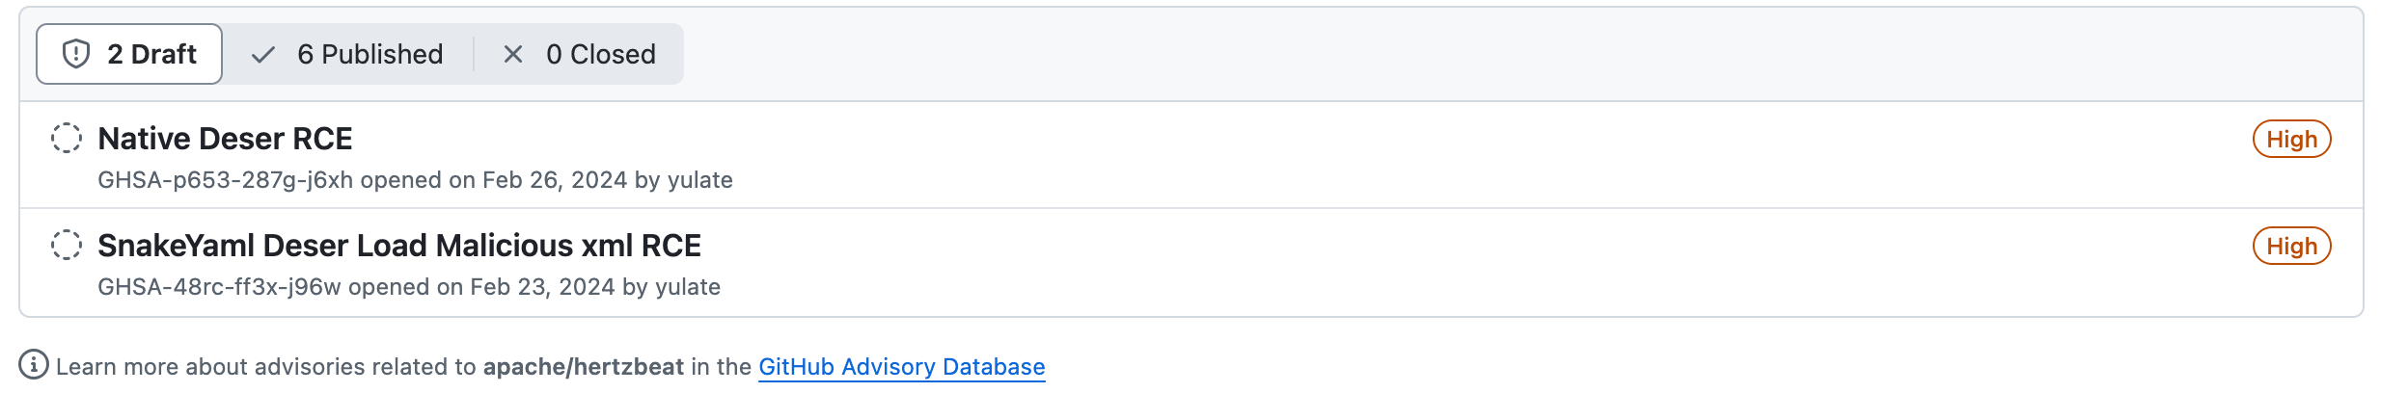Open the Native Deser RCE advisory
2408x393 pixels.
pyautogui.click(x=225, y=139)
